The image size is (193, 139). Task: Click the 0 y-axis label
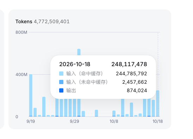pos(17,117)
